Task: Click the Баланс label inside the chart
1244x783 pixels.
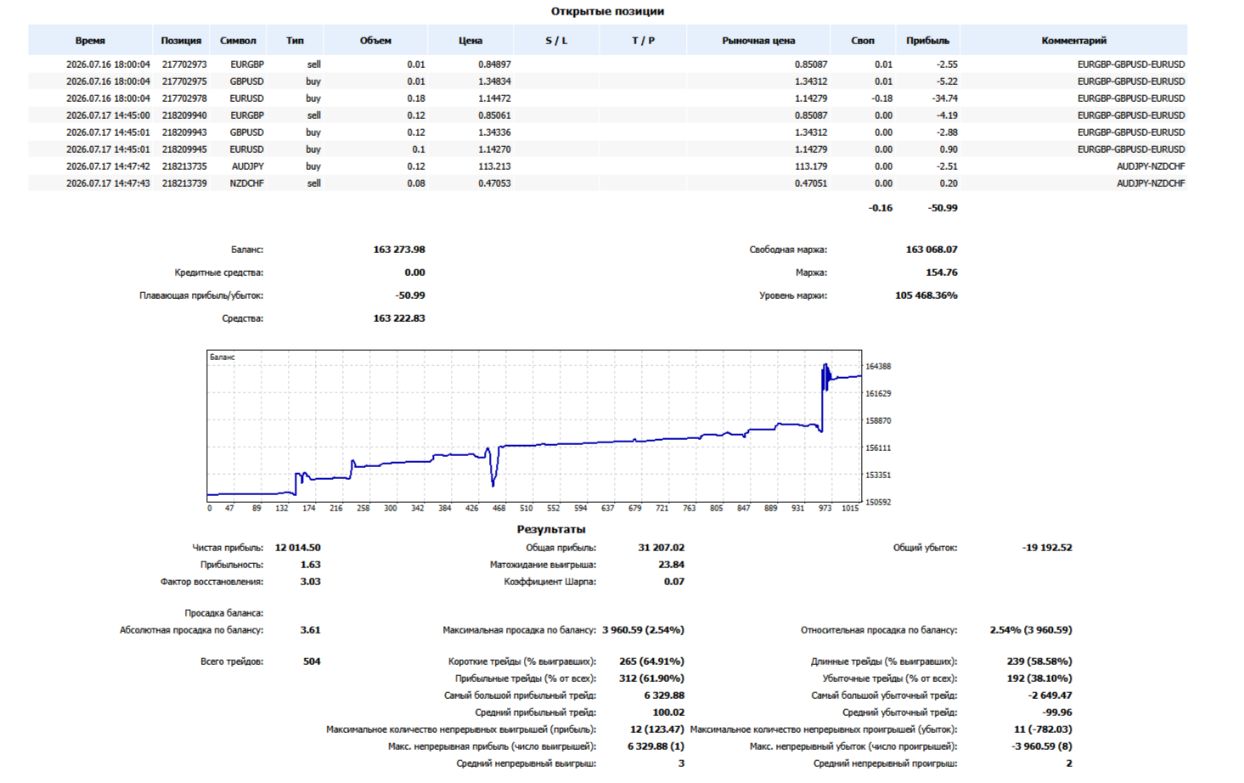Action: pyautogui.click(x=222, y=358)
